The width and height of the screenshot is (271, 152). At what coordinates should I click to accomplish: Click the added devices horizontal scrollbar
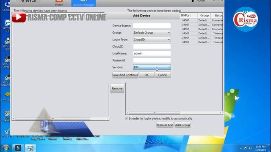point(155,113)
